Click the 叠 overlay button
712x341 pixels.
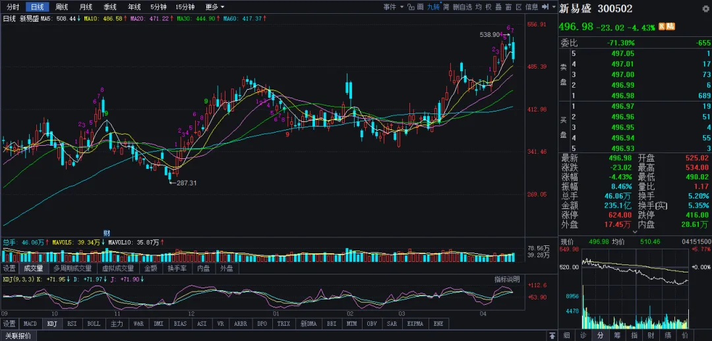pyautogui.click(x=498, y=7)
